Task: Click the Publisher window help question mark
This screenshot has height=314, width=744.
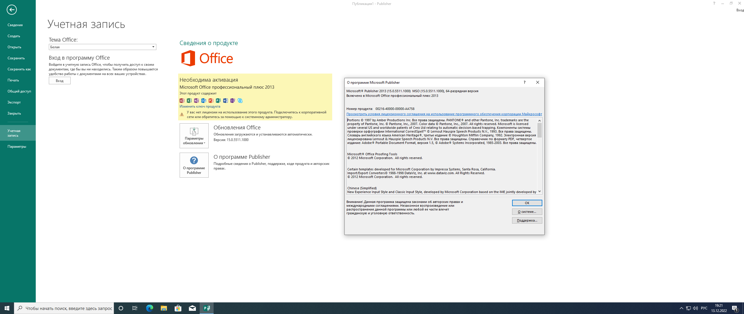Action: click(714, 3)
